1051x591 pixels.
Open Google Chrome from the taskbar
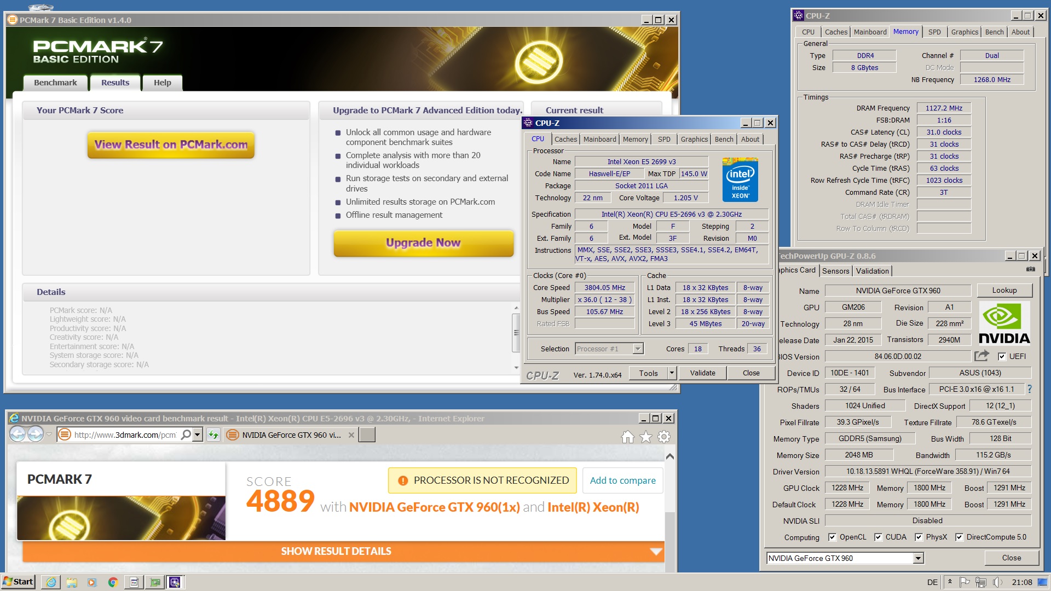tap(113, 582)
